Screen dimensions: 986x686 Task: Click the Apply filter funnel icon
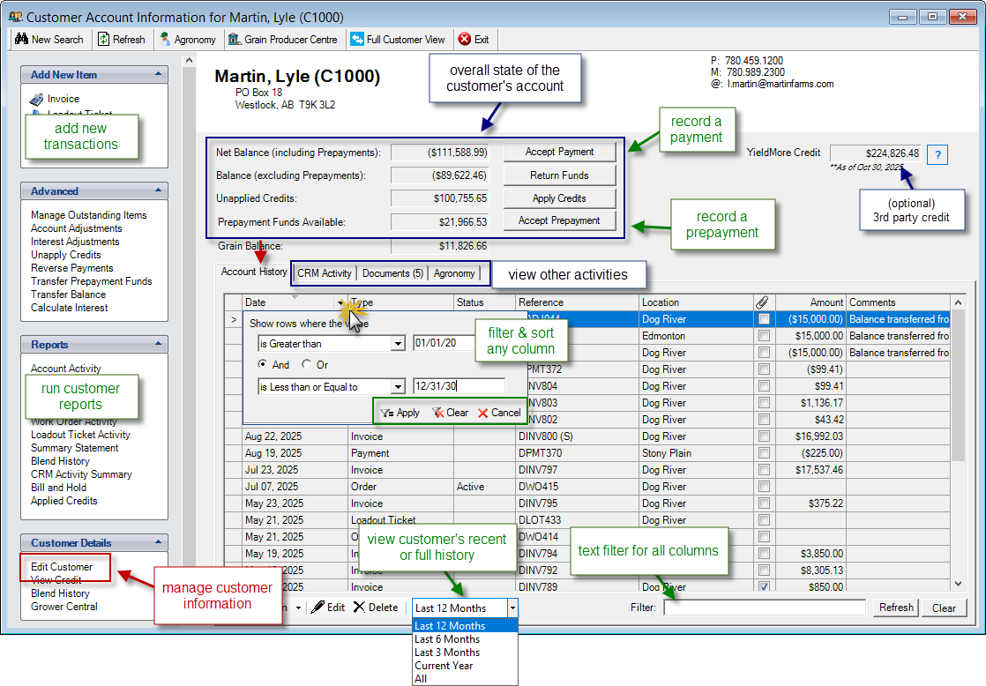point(387,413)
